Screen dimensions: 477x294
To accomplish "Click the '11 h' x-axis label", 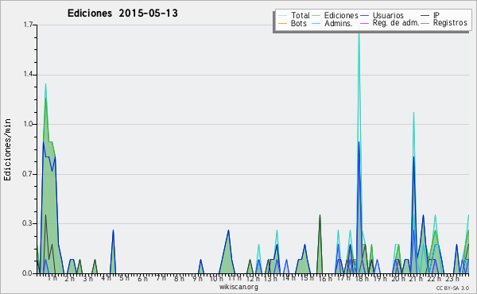I will [235, 278].
